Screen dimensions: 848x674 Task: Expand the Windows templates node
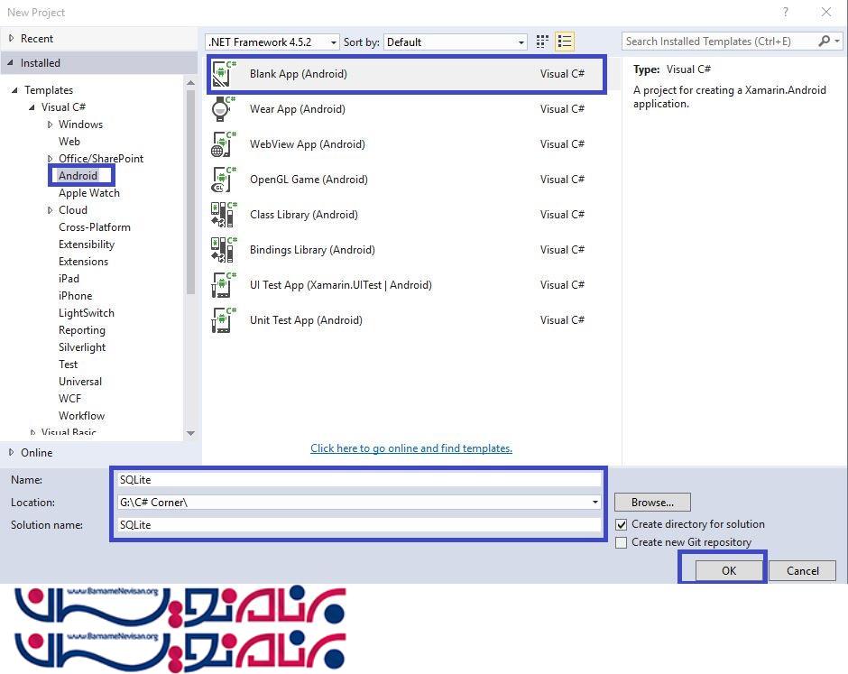point(51,125)
